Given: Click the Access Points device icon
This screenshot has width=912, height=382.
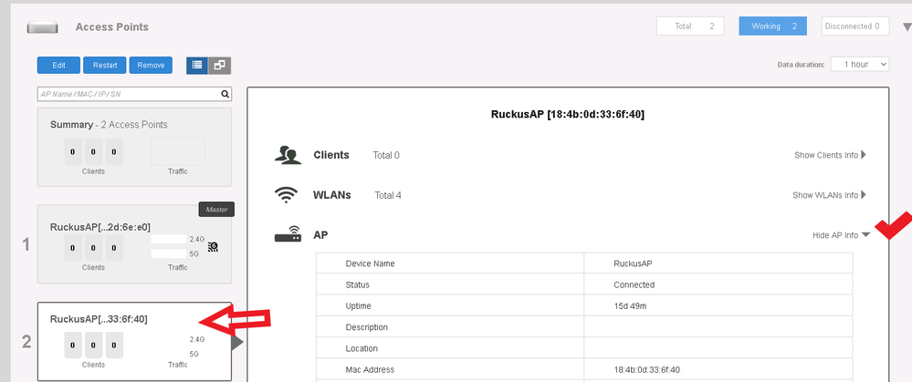Looking at the screenshot, I should (x=45, y=27).
